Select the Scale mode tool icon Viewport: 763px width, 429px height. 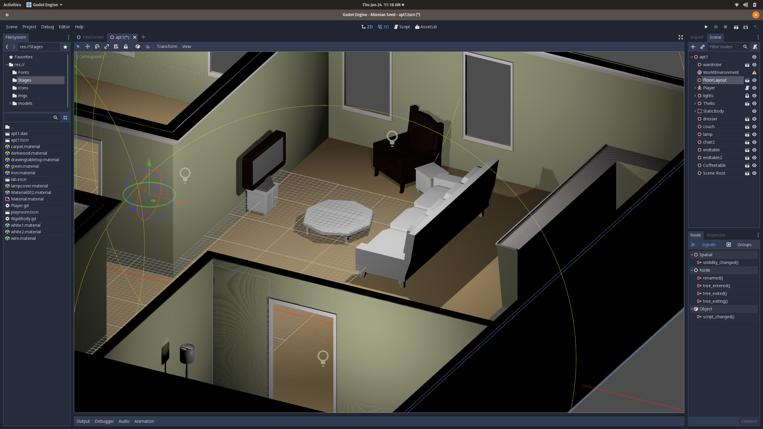pyautogui.click(x=107, y=46)
